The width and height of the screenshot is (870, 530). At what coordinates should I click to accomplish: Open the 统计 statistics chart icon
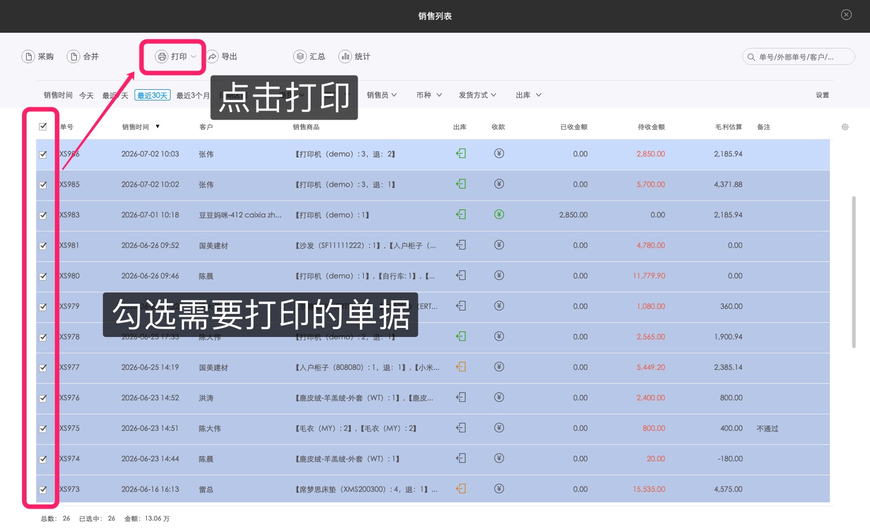[345, 56]
